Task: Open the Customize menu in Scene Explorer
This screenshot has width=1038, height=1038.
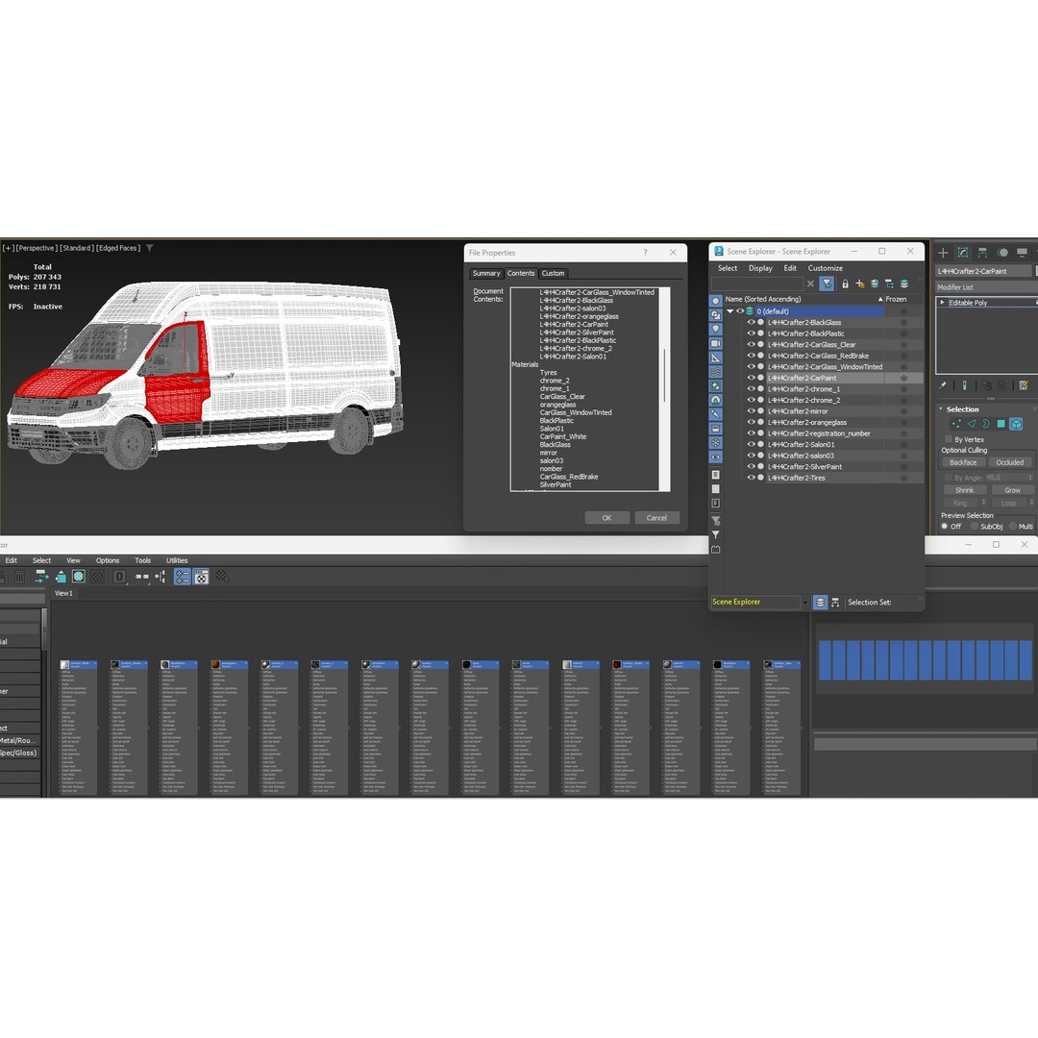Action: [x=826, y=268]
